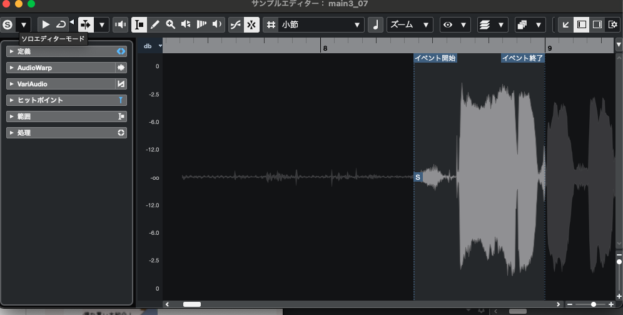Click the S snap point handle
This screenshot has height=315, width=623.
point(418,177)
